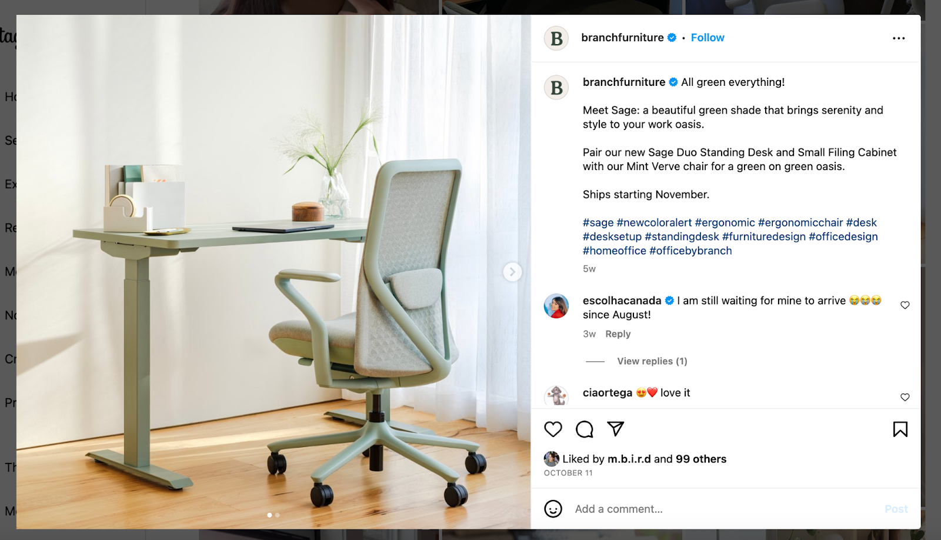Image resolution: width=941 pixels, height=540 pixels.
Task: Follow the branchfurniture account
Action: tap(708, 38)
